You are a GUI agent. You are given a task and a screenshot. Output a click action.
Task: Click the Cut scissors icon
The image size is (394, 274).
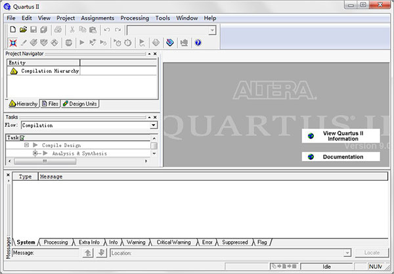click(x=72, y=30)
